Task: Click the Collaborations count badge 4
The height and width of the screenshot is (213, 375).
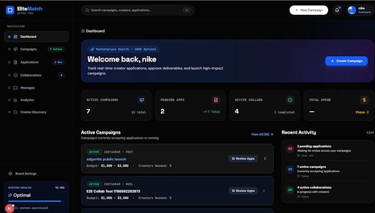Action: coord(61,75)
